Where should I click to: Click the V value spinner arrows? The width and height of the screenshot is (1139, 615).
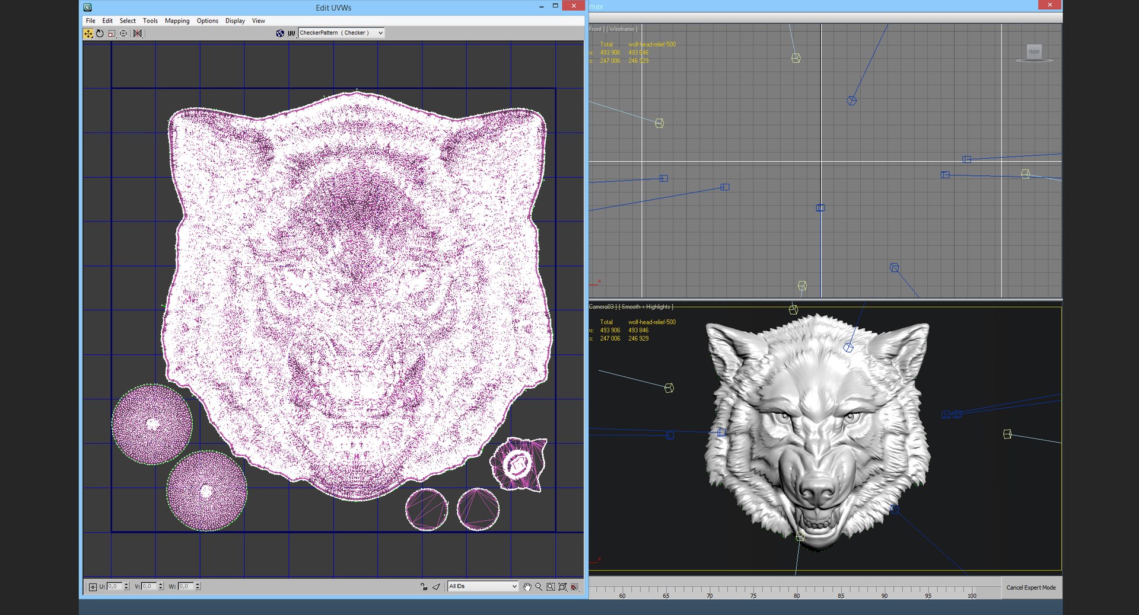pos(161,587)
